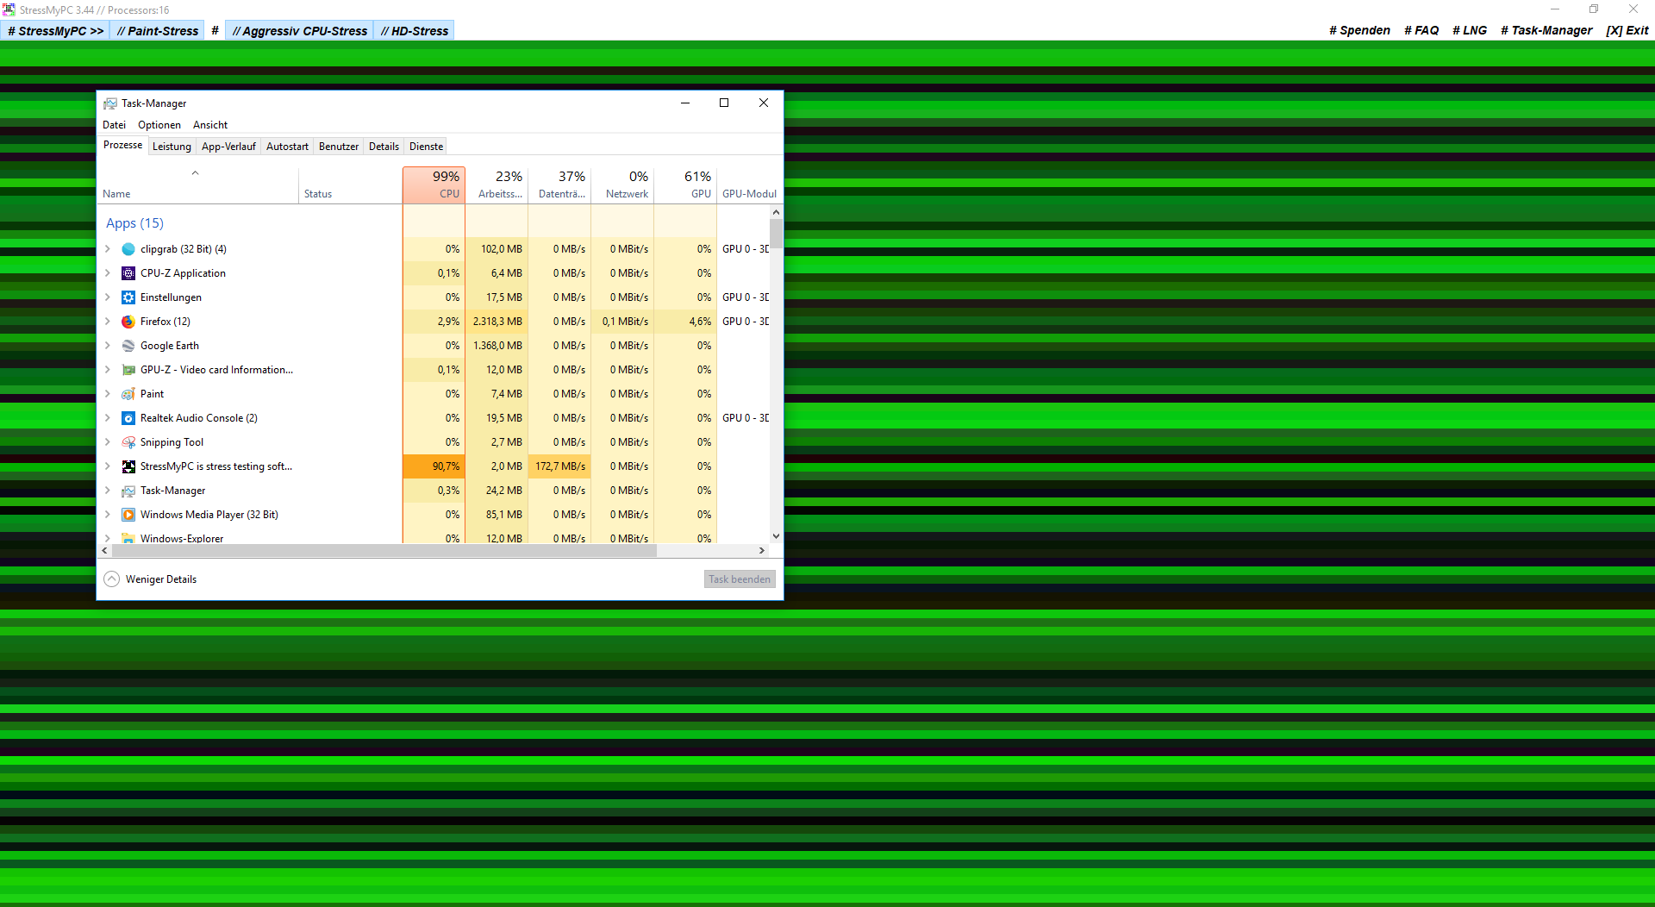Sort by the Netzwerk column header

coord(622,185)
